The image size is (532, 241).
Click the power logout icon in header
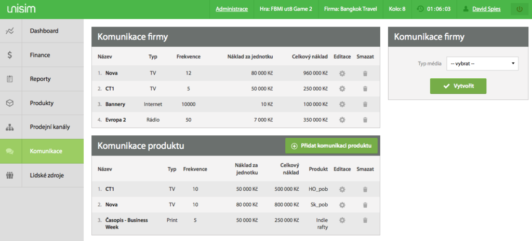[x=519, y=9]
